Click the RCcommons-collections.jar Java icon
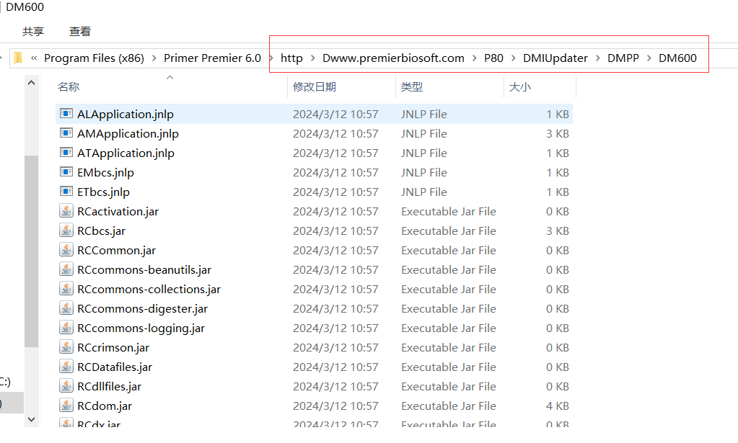738x443 pixels. pos(66,289)
